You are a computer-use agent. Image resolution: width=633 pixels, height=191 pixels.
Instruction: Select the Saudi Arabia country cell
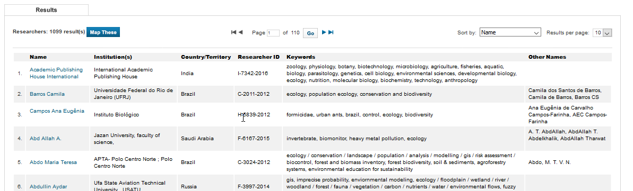[197, 138]
